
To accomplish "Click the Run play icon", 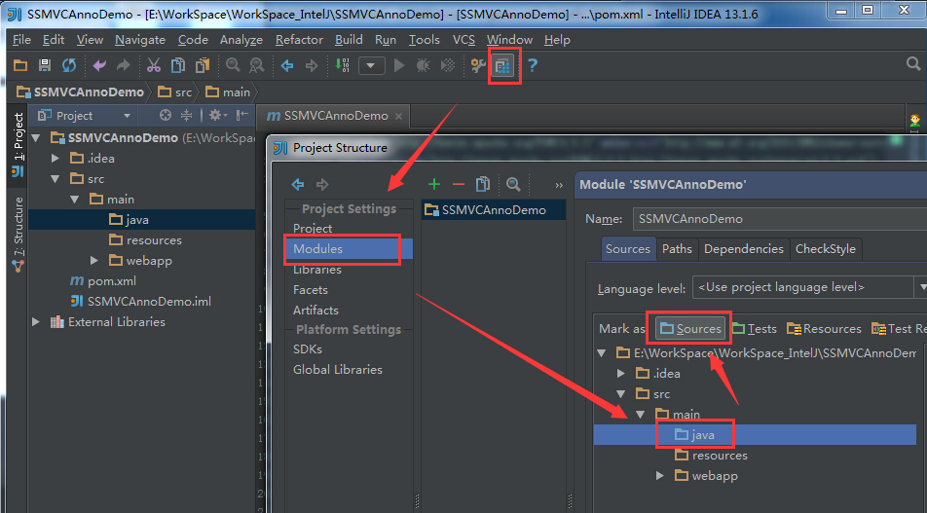I will [399, 65].
